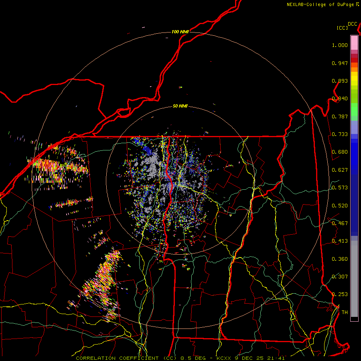Select the 0.307 scale value
This screenshot has width=361, height=361.
pos(340,276)
